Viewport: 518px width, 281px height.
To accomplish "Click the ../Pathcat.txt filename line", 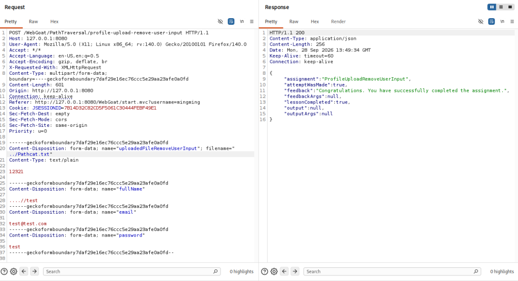I will point(30,154).
